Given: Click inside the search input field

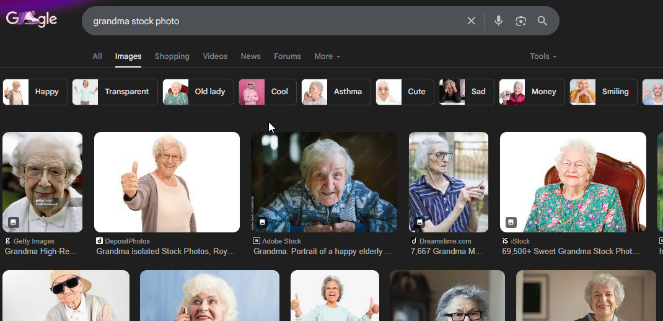Looking at the screenshot, I should click(x=273, y=21).
